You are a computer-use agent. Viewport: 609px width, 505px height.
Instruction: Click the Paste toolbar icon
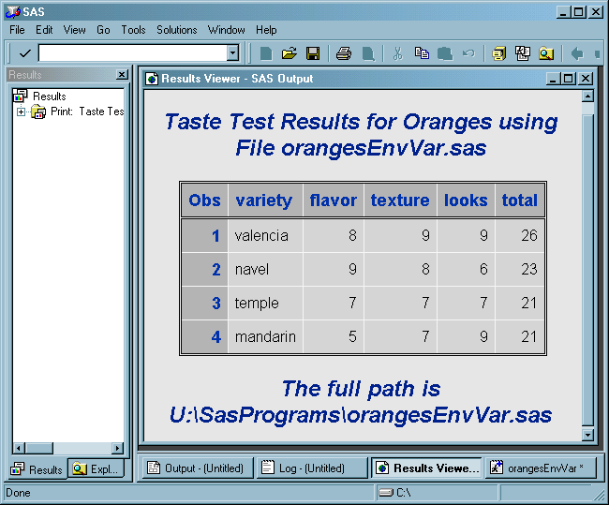pos(445,53)
